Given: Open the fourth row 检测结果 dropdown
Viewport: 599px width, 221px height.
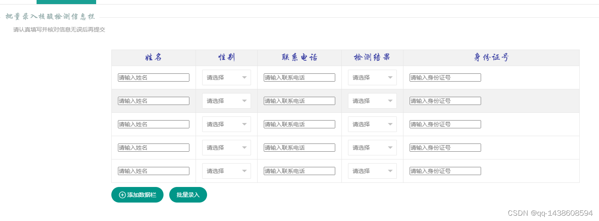Looking at the screenshot, I should click(x=372, y=148).
